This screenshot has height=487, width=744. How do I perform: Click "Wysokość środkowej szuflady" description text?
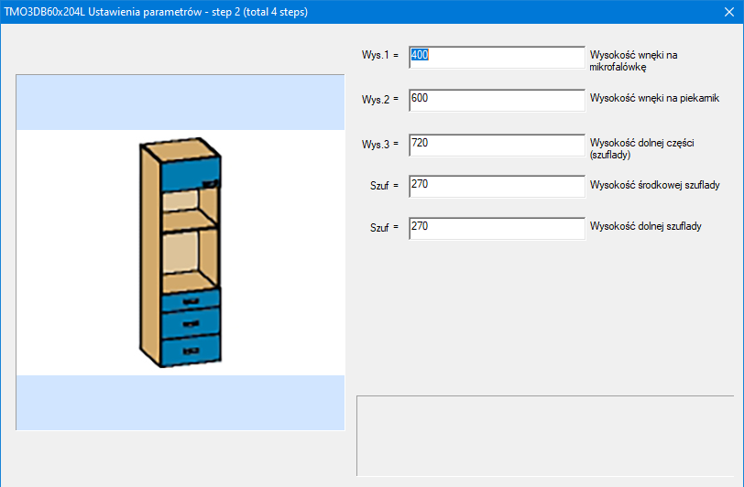(654, 185)
